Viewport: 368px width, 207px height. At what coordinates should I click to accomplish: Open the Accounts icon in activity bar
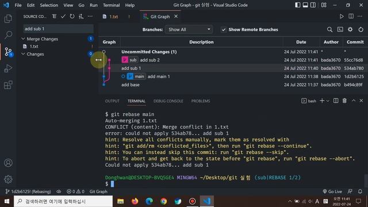point(8,163)
